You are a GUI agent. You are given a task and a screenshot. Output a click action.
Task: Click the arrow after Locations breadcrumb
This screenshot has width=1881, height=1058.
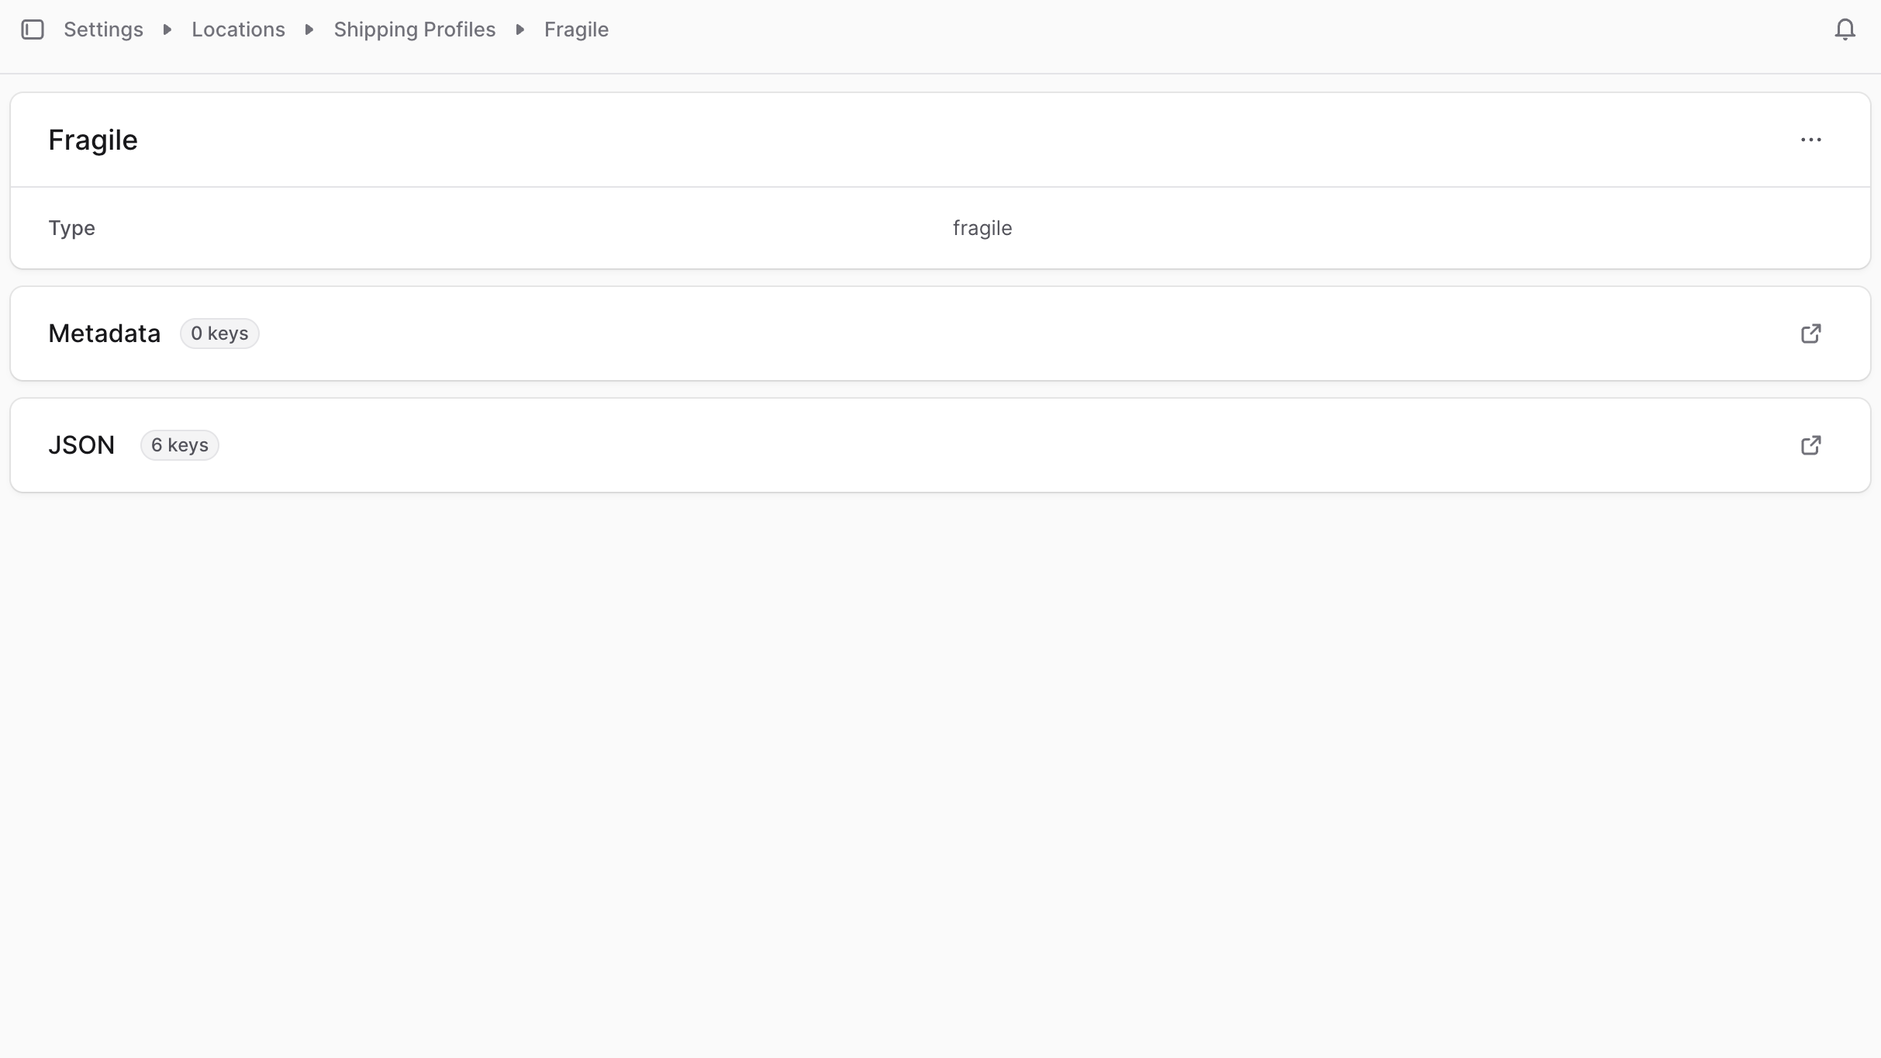(x=309, y=29)
